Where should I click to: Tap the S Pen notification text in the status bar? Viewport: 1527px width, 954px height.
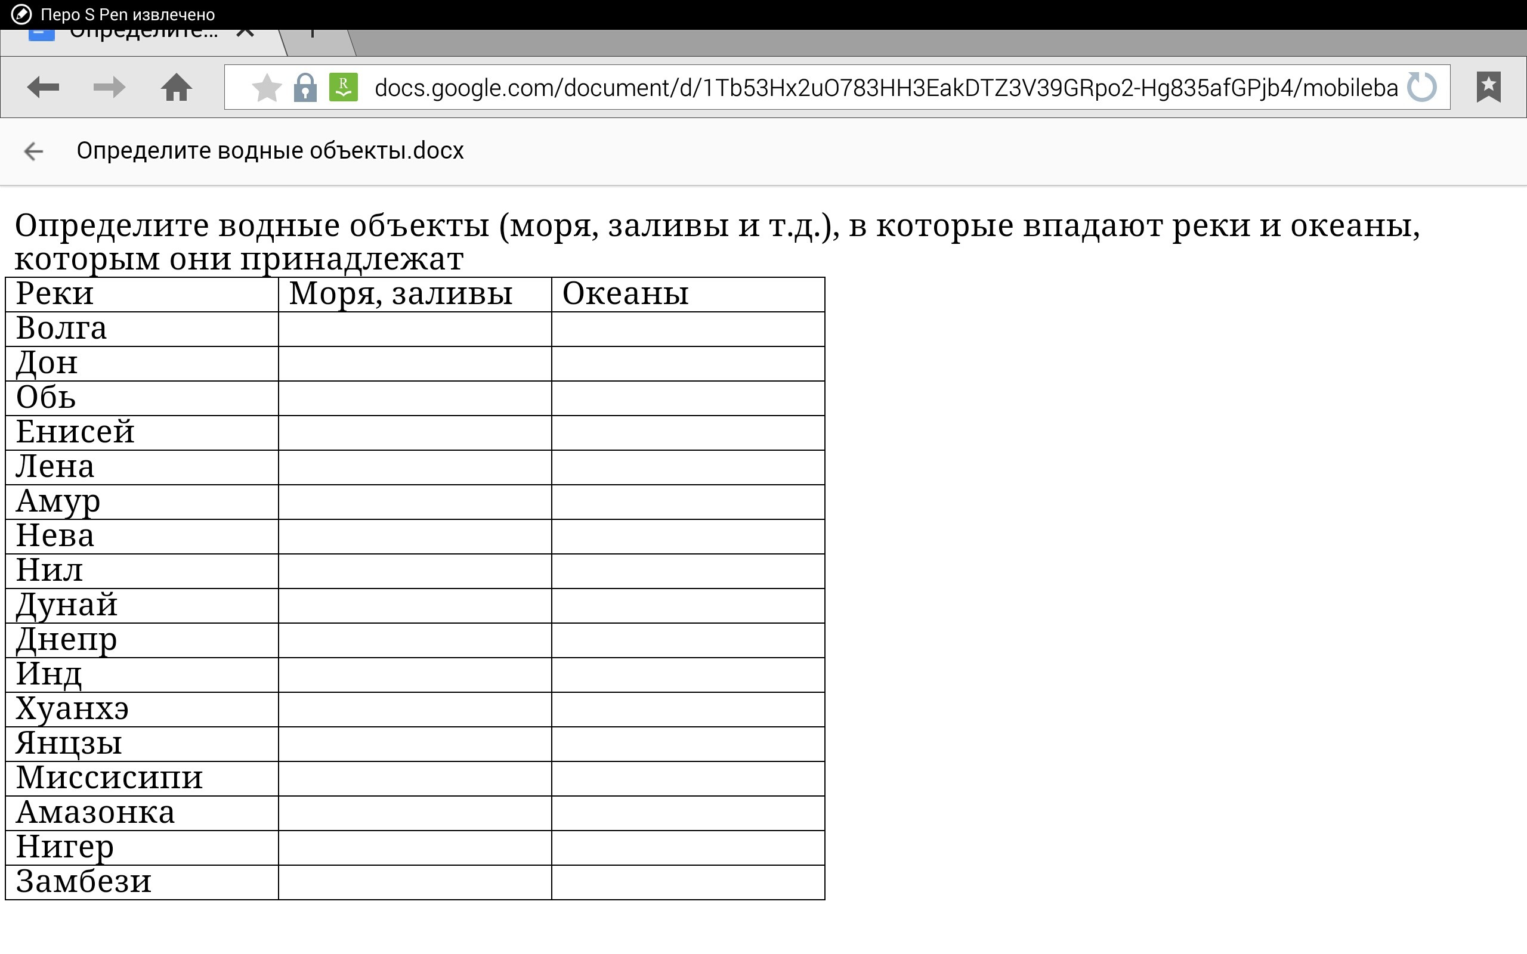(x=128, y=14)
